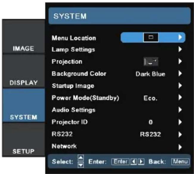Select the RS232 label on the left
This screenshot has height=174, width=194.
pos(62,134)
